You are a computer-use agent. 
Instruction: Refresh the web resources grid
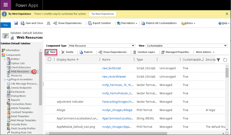225,60
